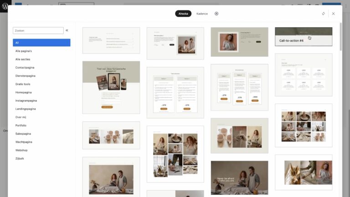Choose the three-column pricing table pattern
The width and height of the screenshot is (350, 197).
point(239,88)
